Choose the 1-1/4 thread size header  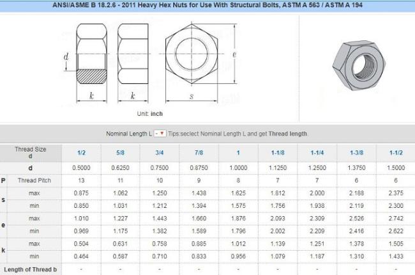click(x=317, y=153)
